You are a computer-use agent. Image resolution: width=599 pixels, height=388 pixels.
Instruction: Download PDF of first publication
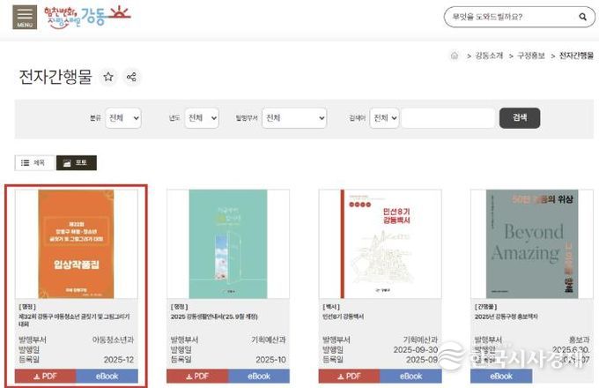45,377
